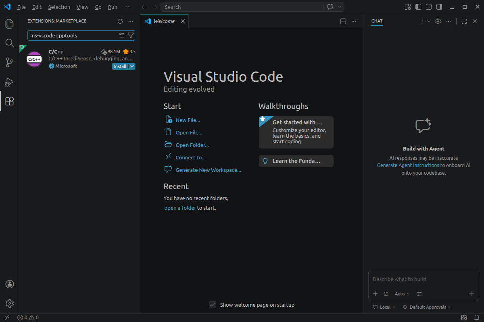Image resolution: width=484 pixels, height=322 pixels.
Task: Open remote window indicator in status bar
Action: click(x=7, y=318)
